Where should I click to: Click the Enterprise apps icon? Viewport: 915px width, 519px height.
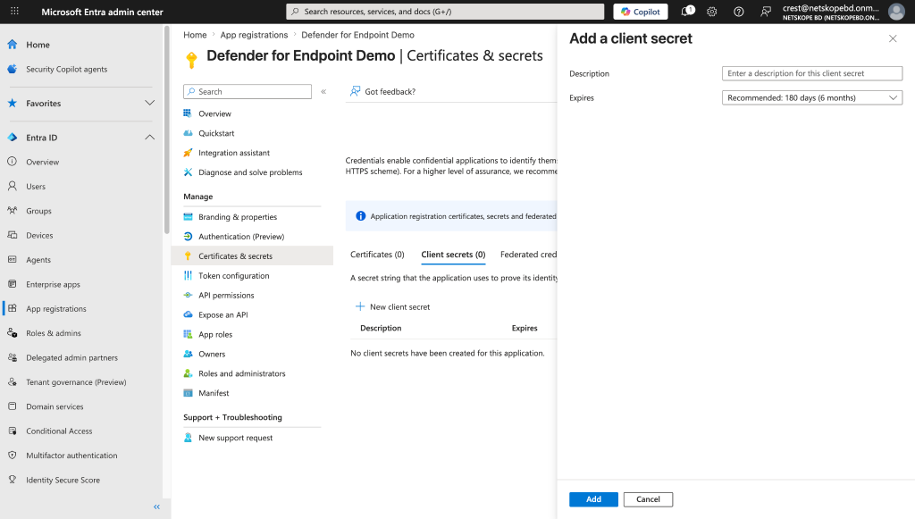tap(13, 284)
